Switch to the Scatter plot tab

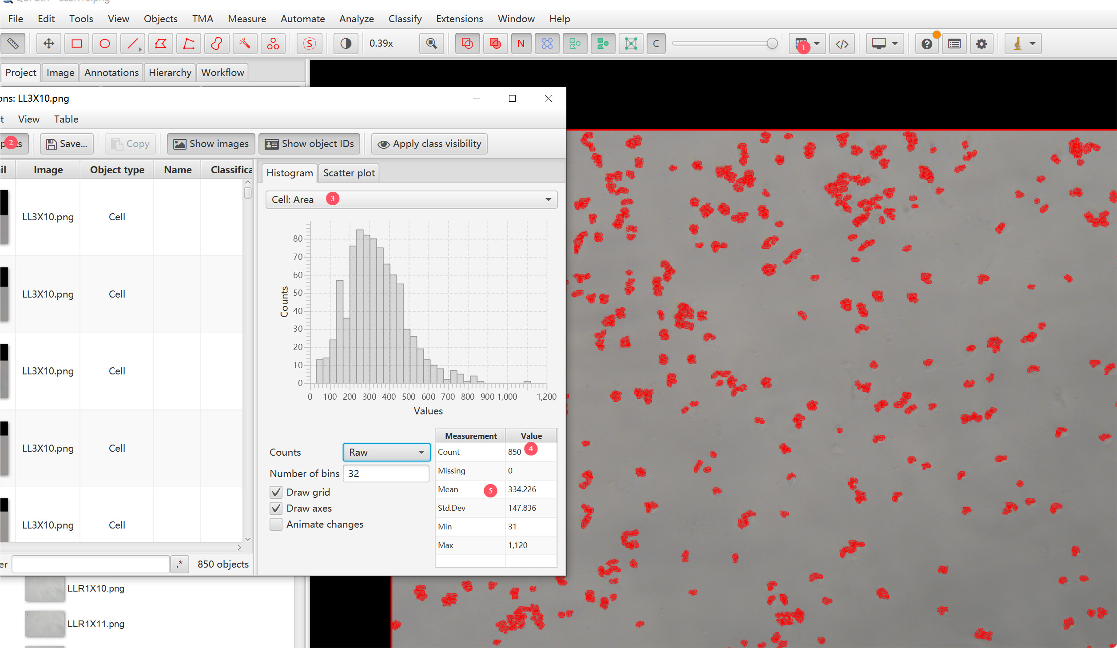pyautogui.click(x=348, y=173)
